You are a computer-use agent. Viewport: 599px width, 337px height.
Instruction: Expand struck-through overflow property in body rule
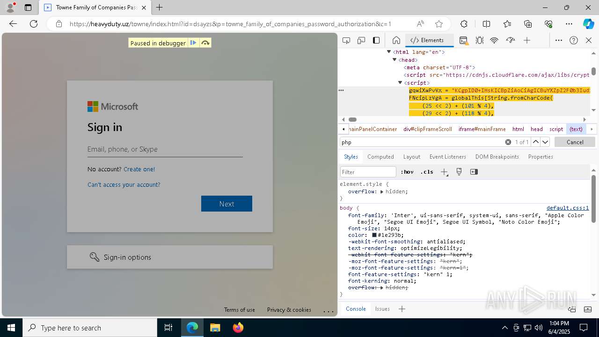tap(382, 287)
